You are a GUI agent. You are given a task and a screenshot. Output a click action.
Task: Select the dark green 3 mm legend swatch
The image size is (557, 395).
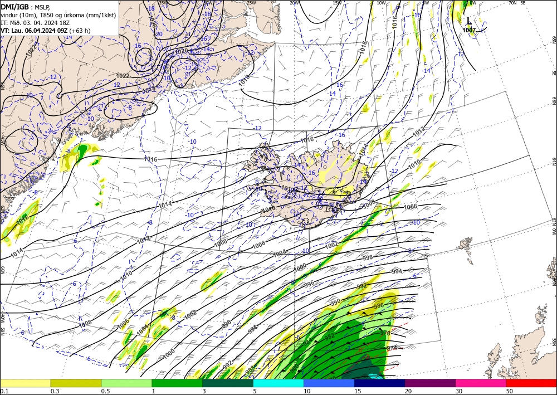(x=228, y=383)
